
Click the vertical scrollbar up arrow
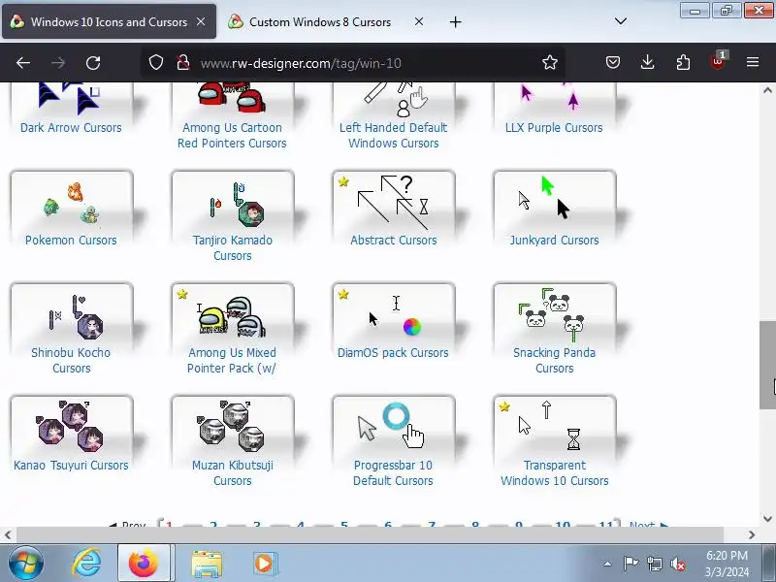(x=767, y=90)
